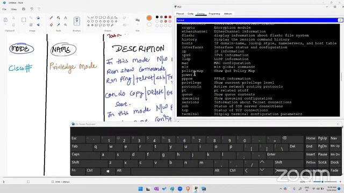Choose the five-point star shape in Shapes
344x193 pixels.
88,25
